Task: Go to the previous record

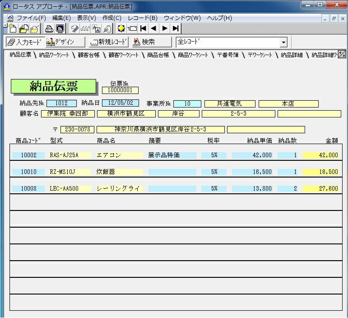Action: click(x=153, y=28)
